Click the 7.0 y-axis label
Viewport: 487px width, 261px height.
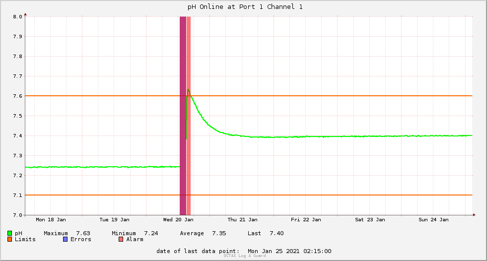pyautogui.click(x=17, y=215)
